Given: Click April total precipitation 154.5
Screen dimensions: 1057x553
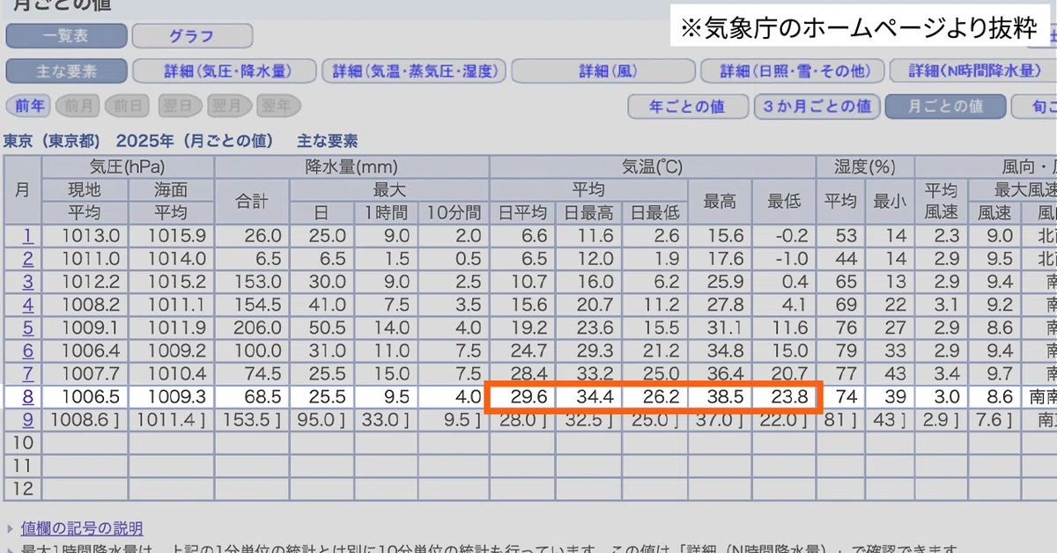Looking at the screenshot, I should [259, 304].
